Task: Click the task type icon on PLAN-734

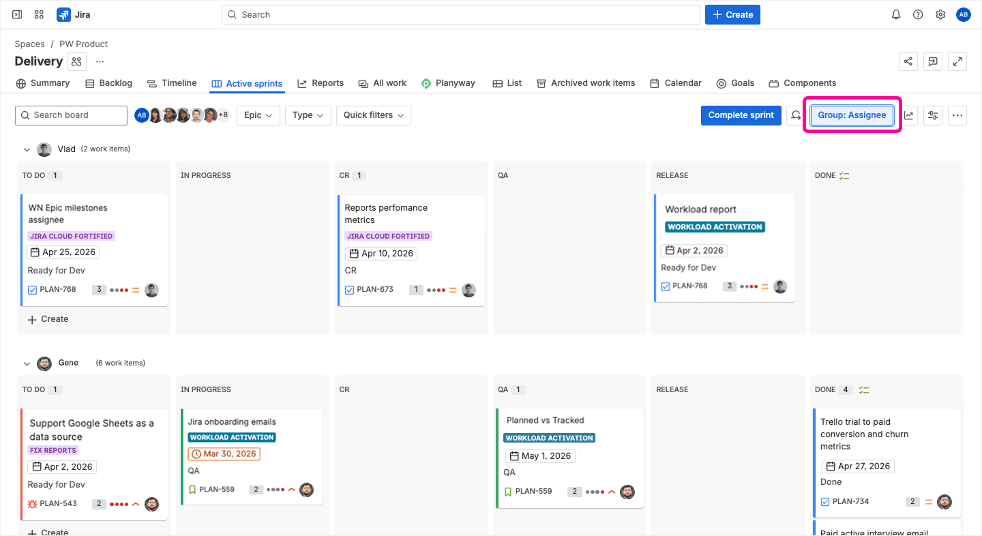Action: pyautogui.click(x=825, y=502)
